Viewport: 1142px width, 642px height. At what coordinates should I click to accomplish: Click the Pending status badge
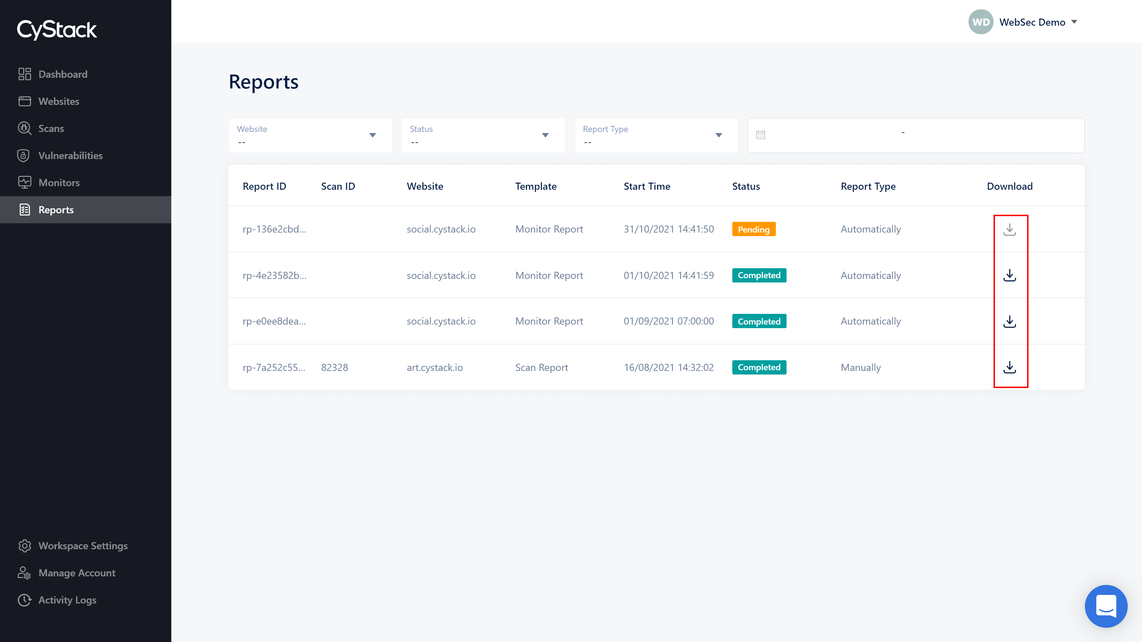[754, 229]
